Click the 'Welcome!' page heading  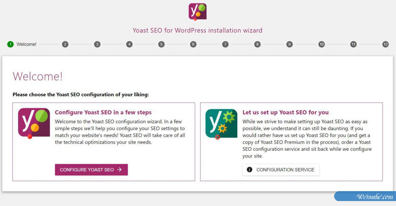38,76
